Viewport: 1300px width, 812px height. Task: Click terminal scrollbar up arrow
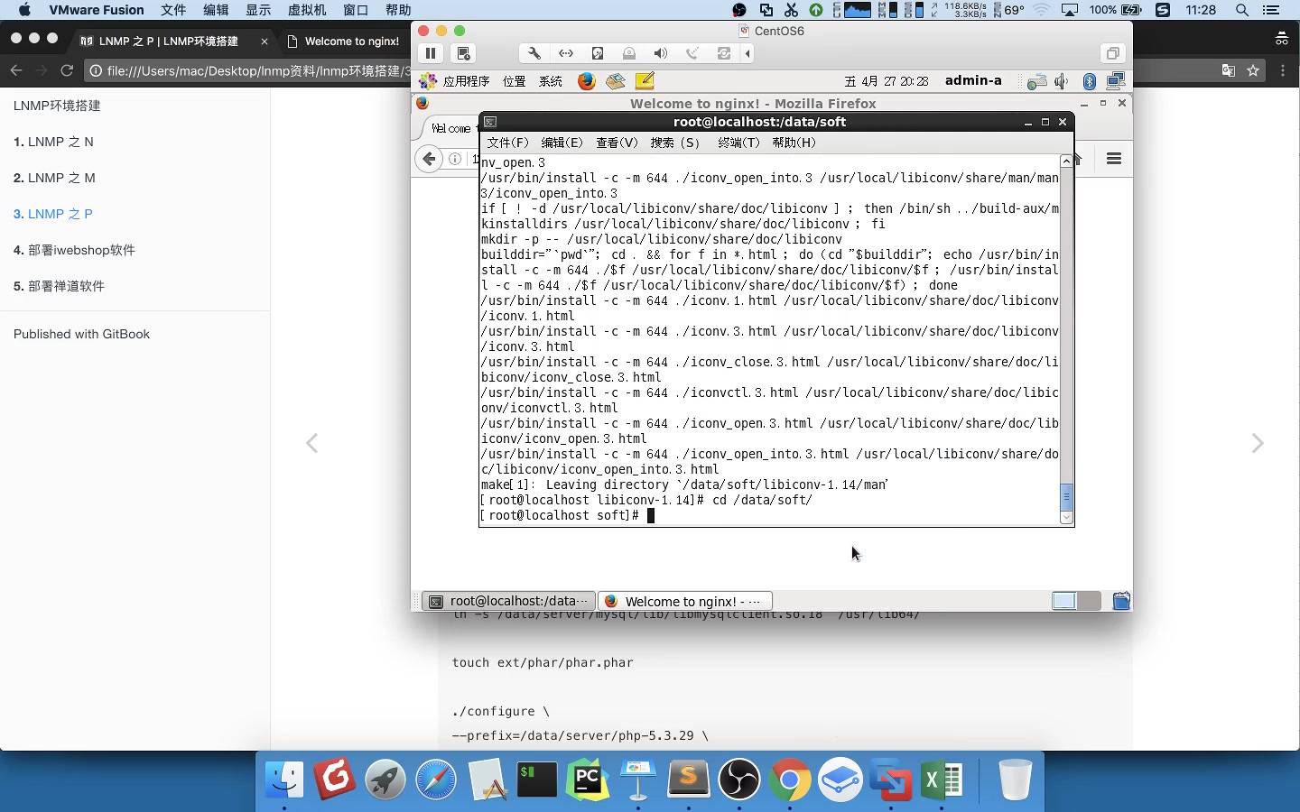point(1066,161)
